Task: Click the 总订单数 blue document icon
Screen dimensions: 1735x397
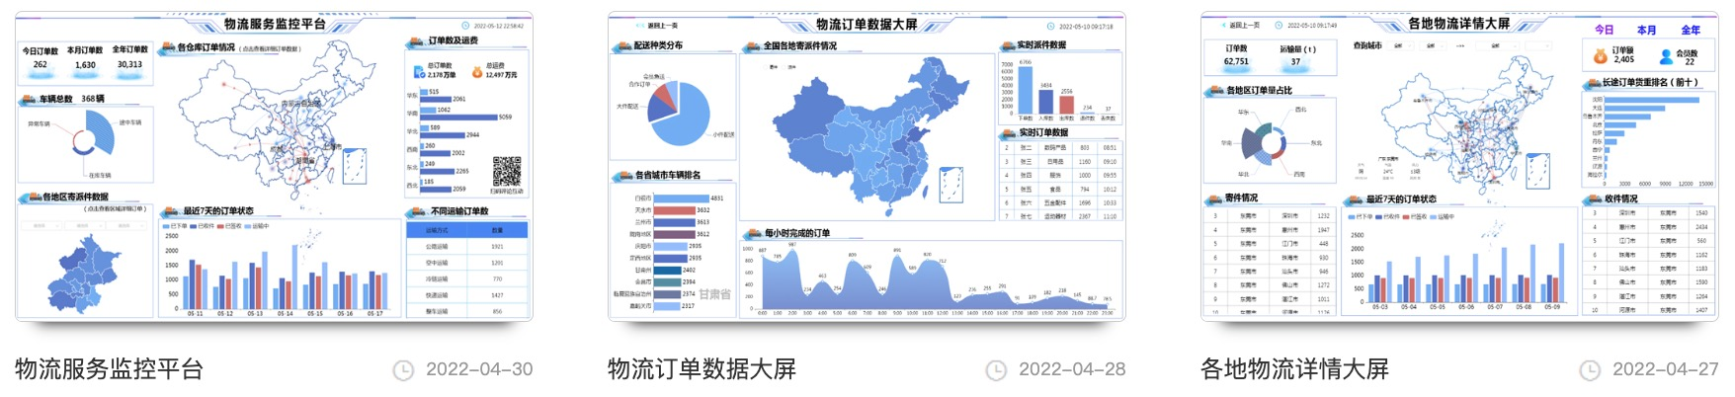Action: pos(419,71)
